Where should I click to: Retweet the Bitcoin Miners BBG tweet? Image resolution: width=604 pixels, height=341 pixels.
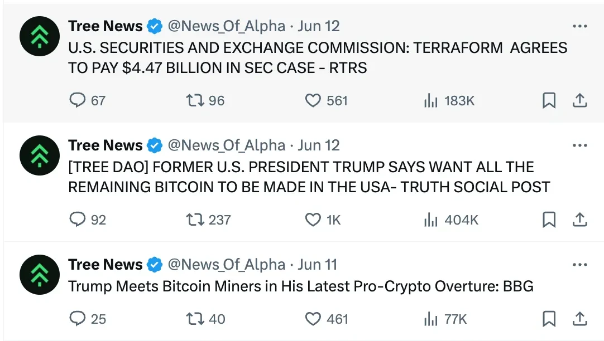click(x=195, y=319)
